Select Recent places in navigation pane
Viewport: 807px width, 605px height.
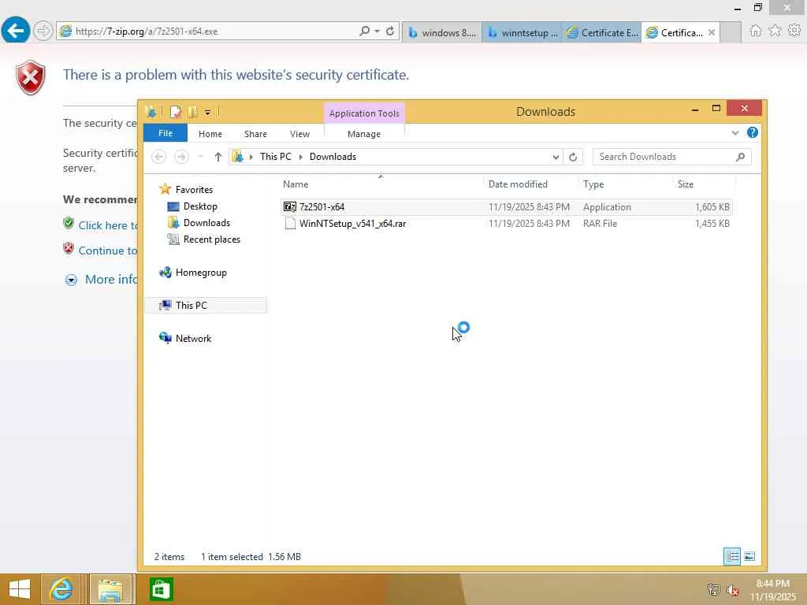[x=211, y=239]
